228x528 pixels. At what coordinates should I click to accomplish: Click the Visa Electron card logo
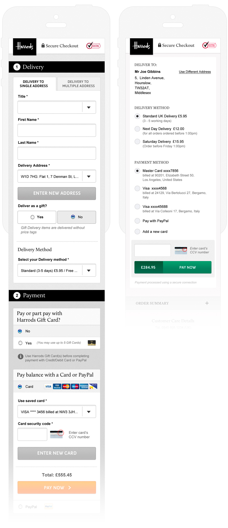pyautogui.click(x=57, y=386)
